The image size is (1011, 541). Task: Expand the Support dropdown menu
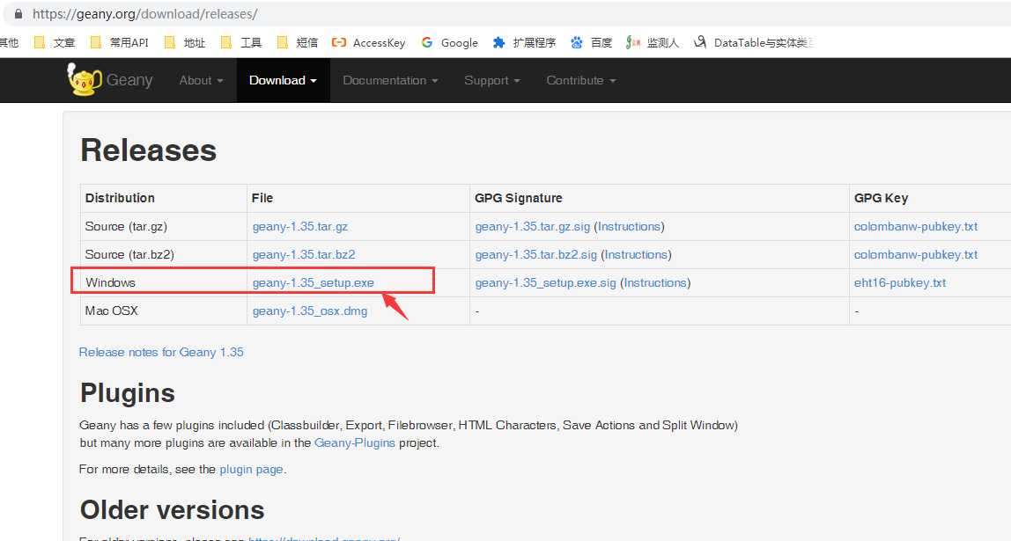click(x=492, y=81)
